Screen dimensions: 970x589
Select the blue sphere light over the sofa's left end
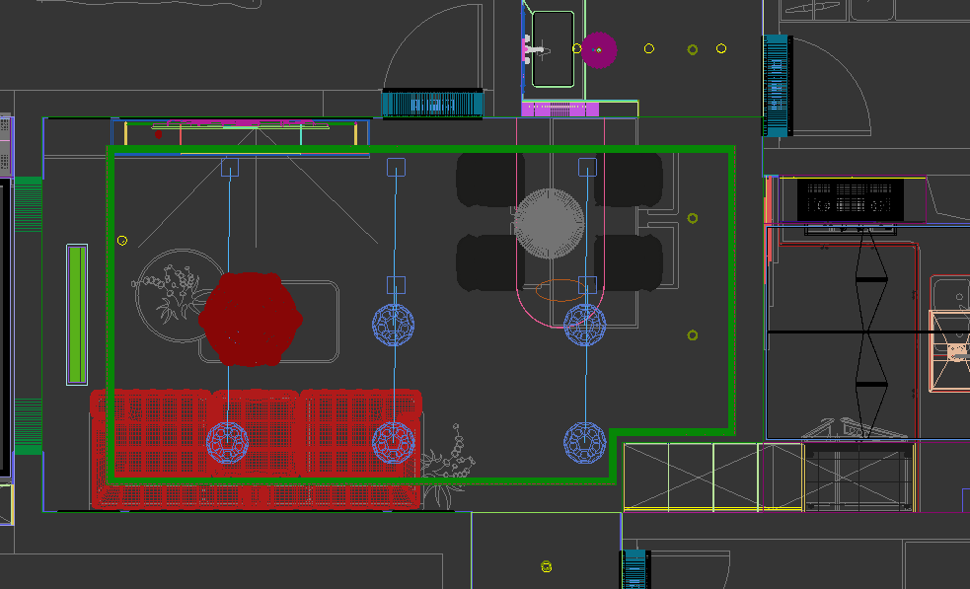click(x=227, y=442)
